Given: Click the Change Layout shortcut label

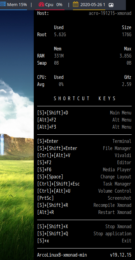Looking at the screenshot, I should tap(116, 177).
